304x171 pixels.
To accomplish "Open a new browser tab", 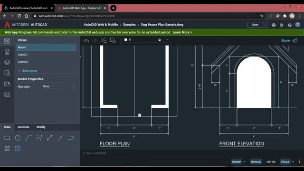I will (x=113, y=8).
